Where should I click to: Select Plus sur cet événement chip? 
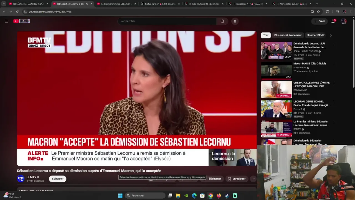pyautogui.click(x=288, y=35)
